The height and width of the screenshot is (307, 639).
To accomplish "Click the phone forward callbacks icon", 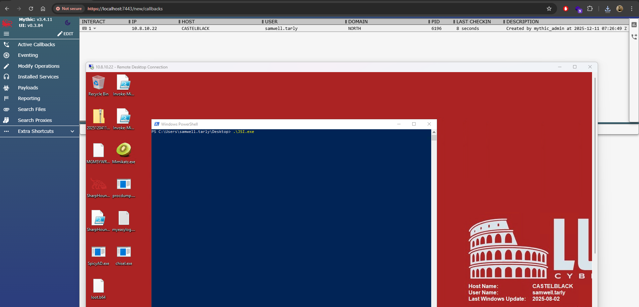I will 634,37.
